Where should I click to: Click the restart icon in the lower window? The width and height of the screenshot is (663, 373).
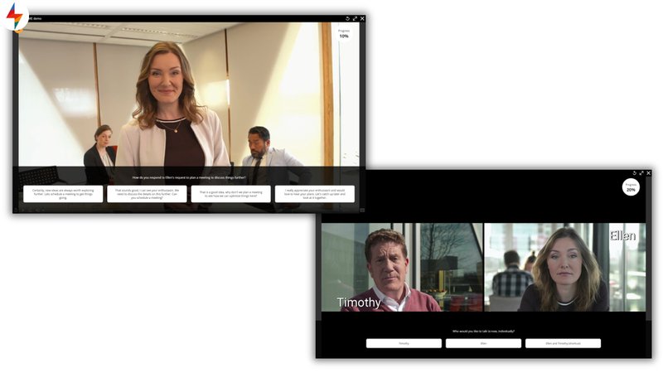pyautogui.click(x=634, y=173)
